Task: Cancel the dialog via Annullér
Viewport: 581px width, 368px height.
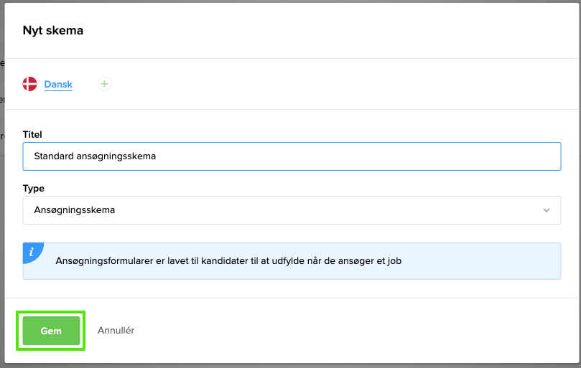Action: click(x=116, y=331)
